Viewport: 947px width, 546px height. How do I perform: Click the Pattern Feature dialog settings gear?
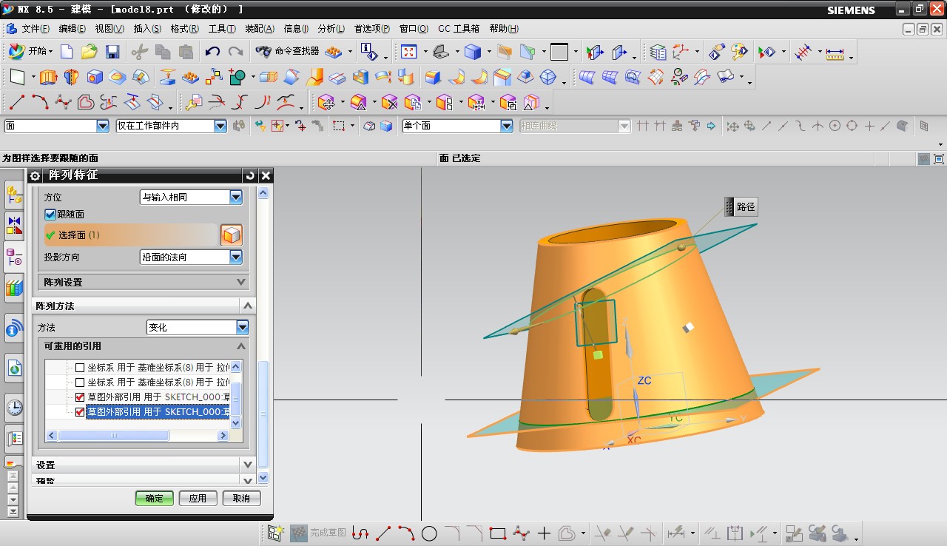pyautogui.click(x=35, y=175)
